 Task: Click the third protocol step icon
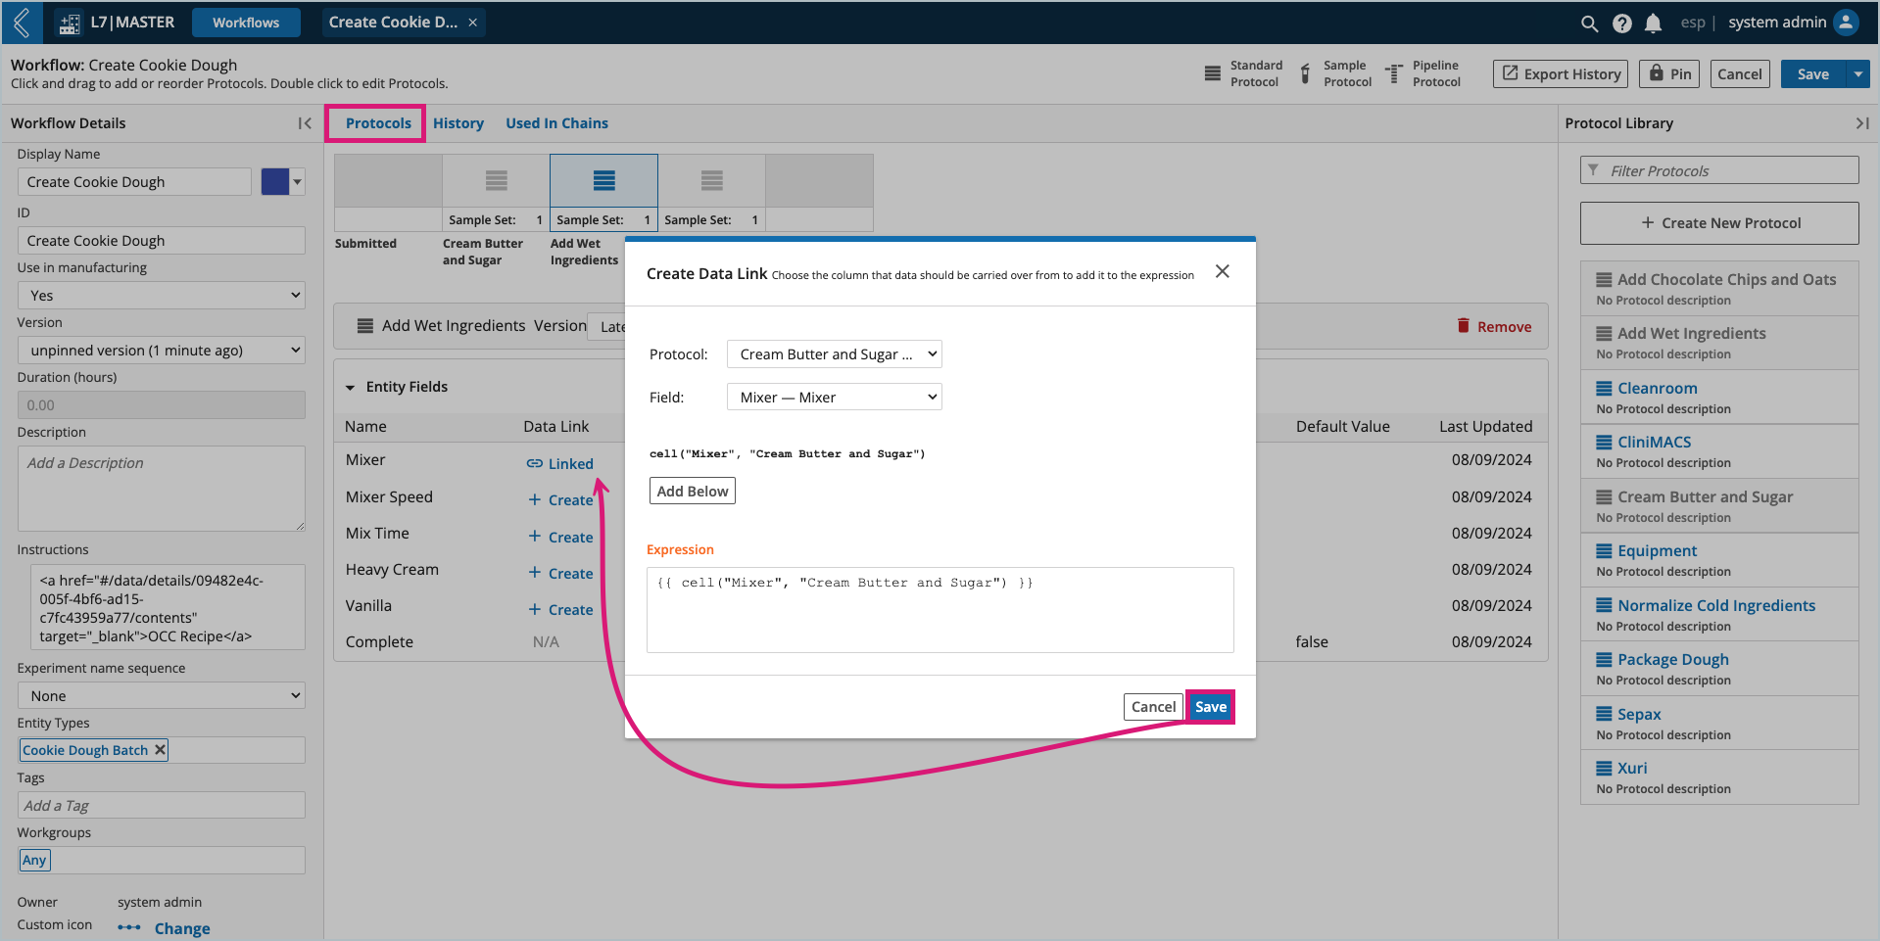coord(711,180)
